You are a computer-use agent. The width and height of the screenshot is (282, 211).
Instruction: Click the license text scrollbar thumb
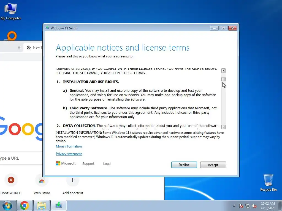[223, 79]
